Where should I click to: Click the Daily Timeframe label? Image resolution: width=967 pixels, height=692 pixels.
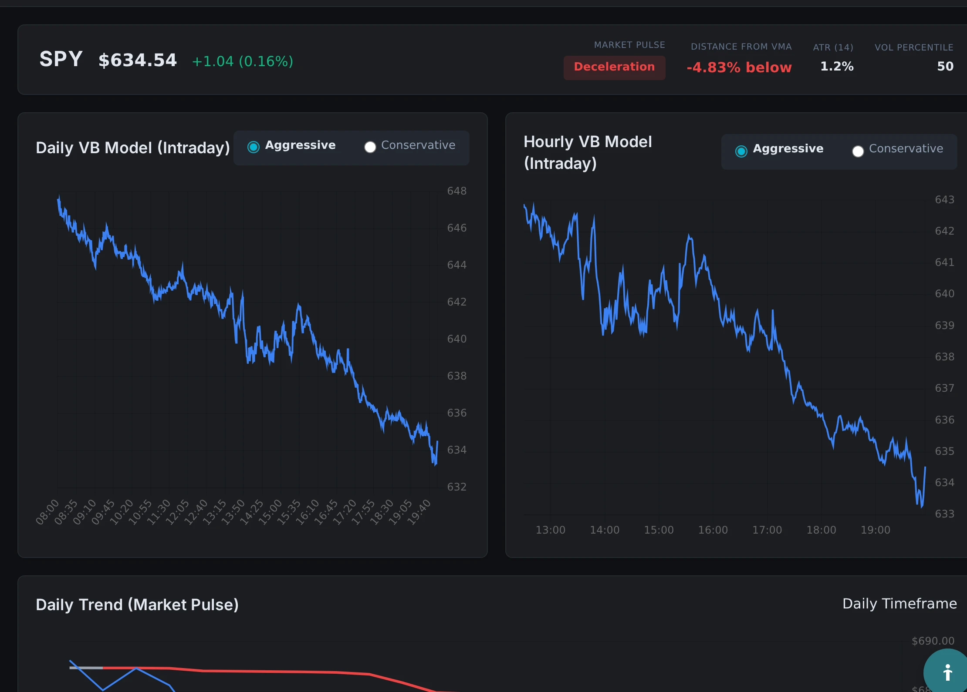click(x=899, y=604)
